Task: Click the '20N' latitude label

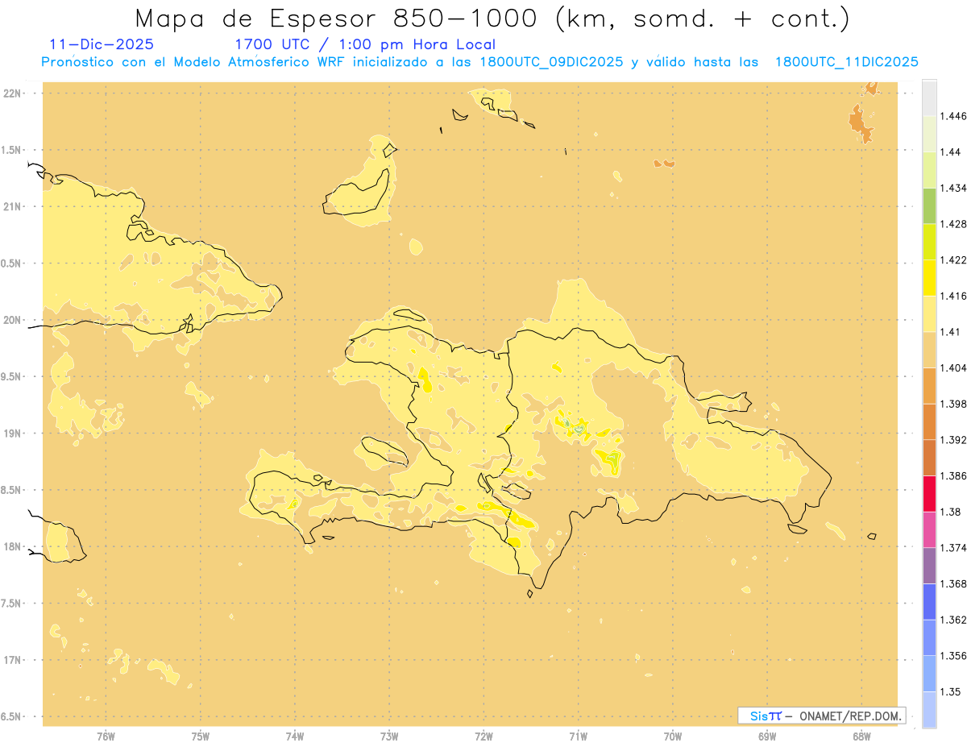Action: 12,320
